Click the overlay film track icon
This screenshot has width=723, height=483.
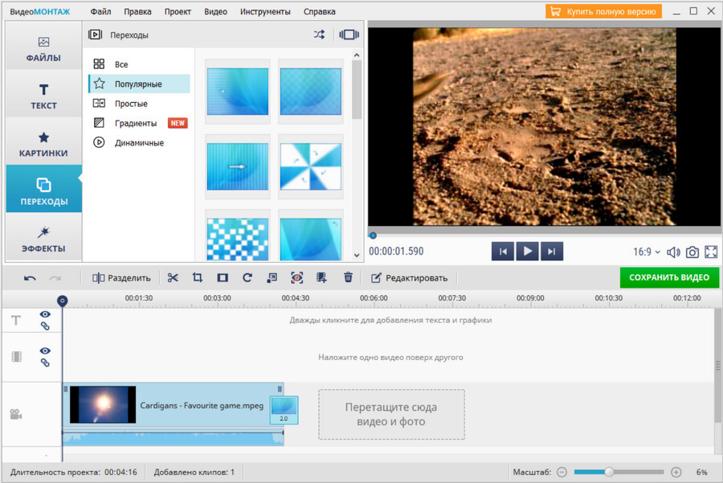click(17, 357)
